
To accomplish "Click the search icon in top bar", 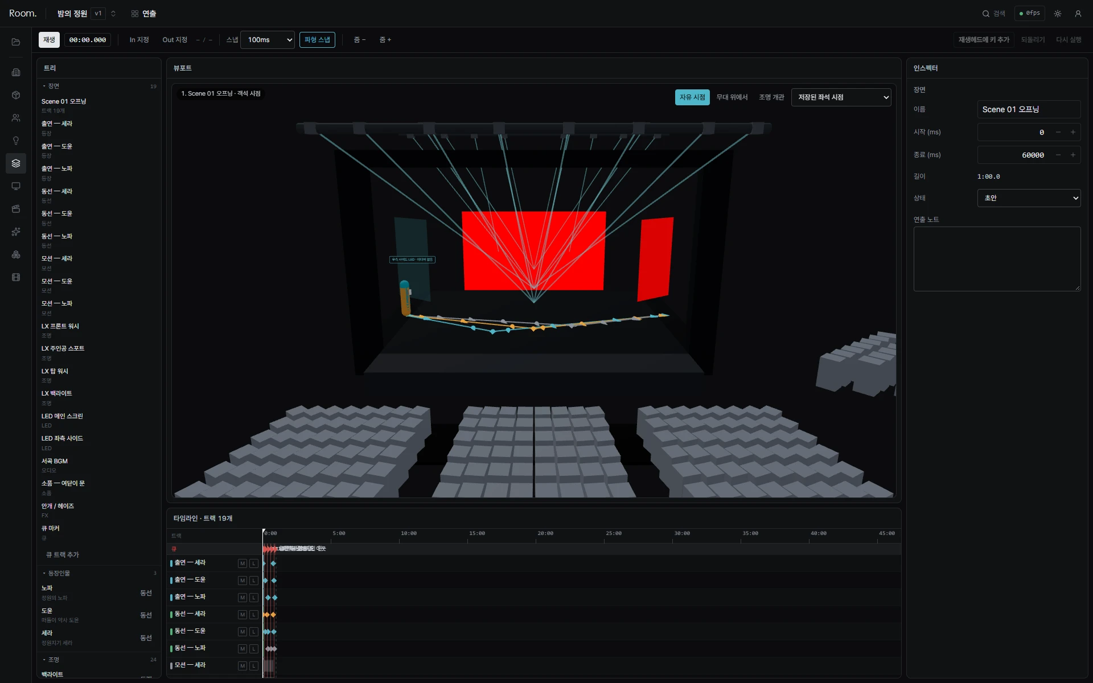I will point(986,14).
